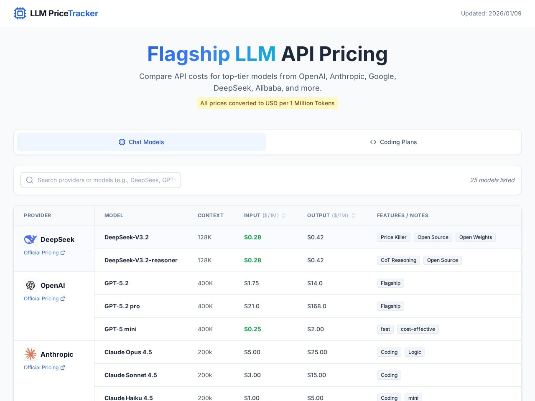Click the fast tag on GPT-5 mini

pos(385,329)
